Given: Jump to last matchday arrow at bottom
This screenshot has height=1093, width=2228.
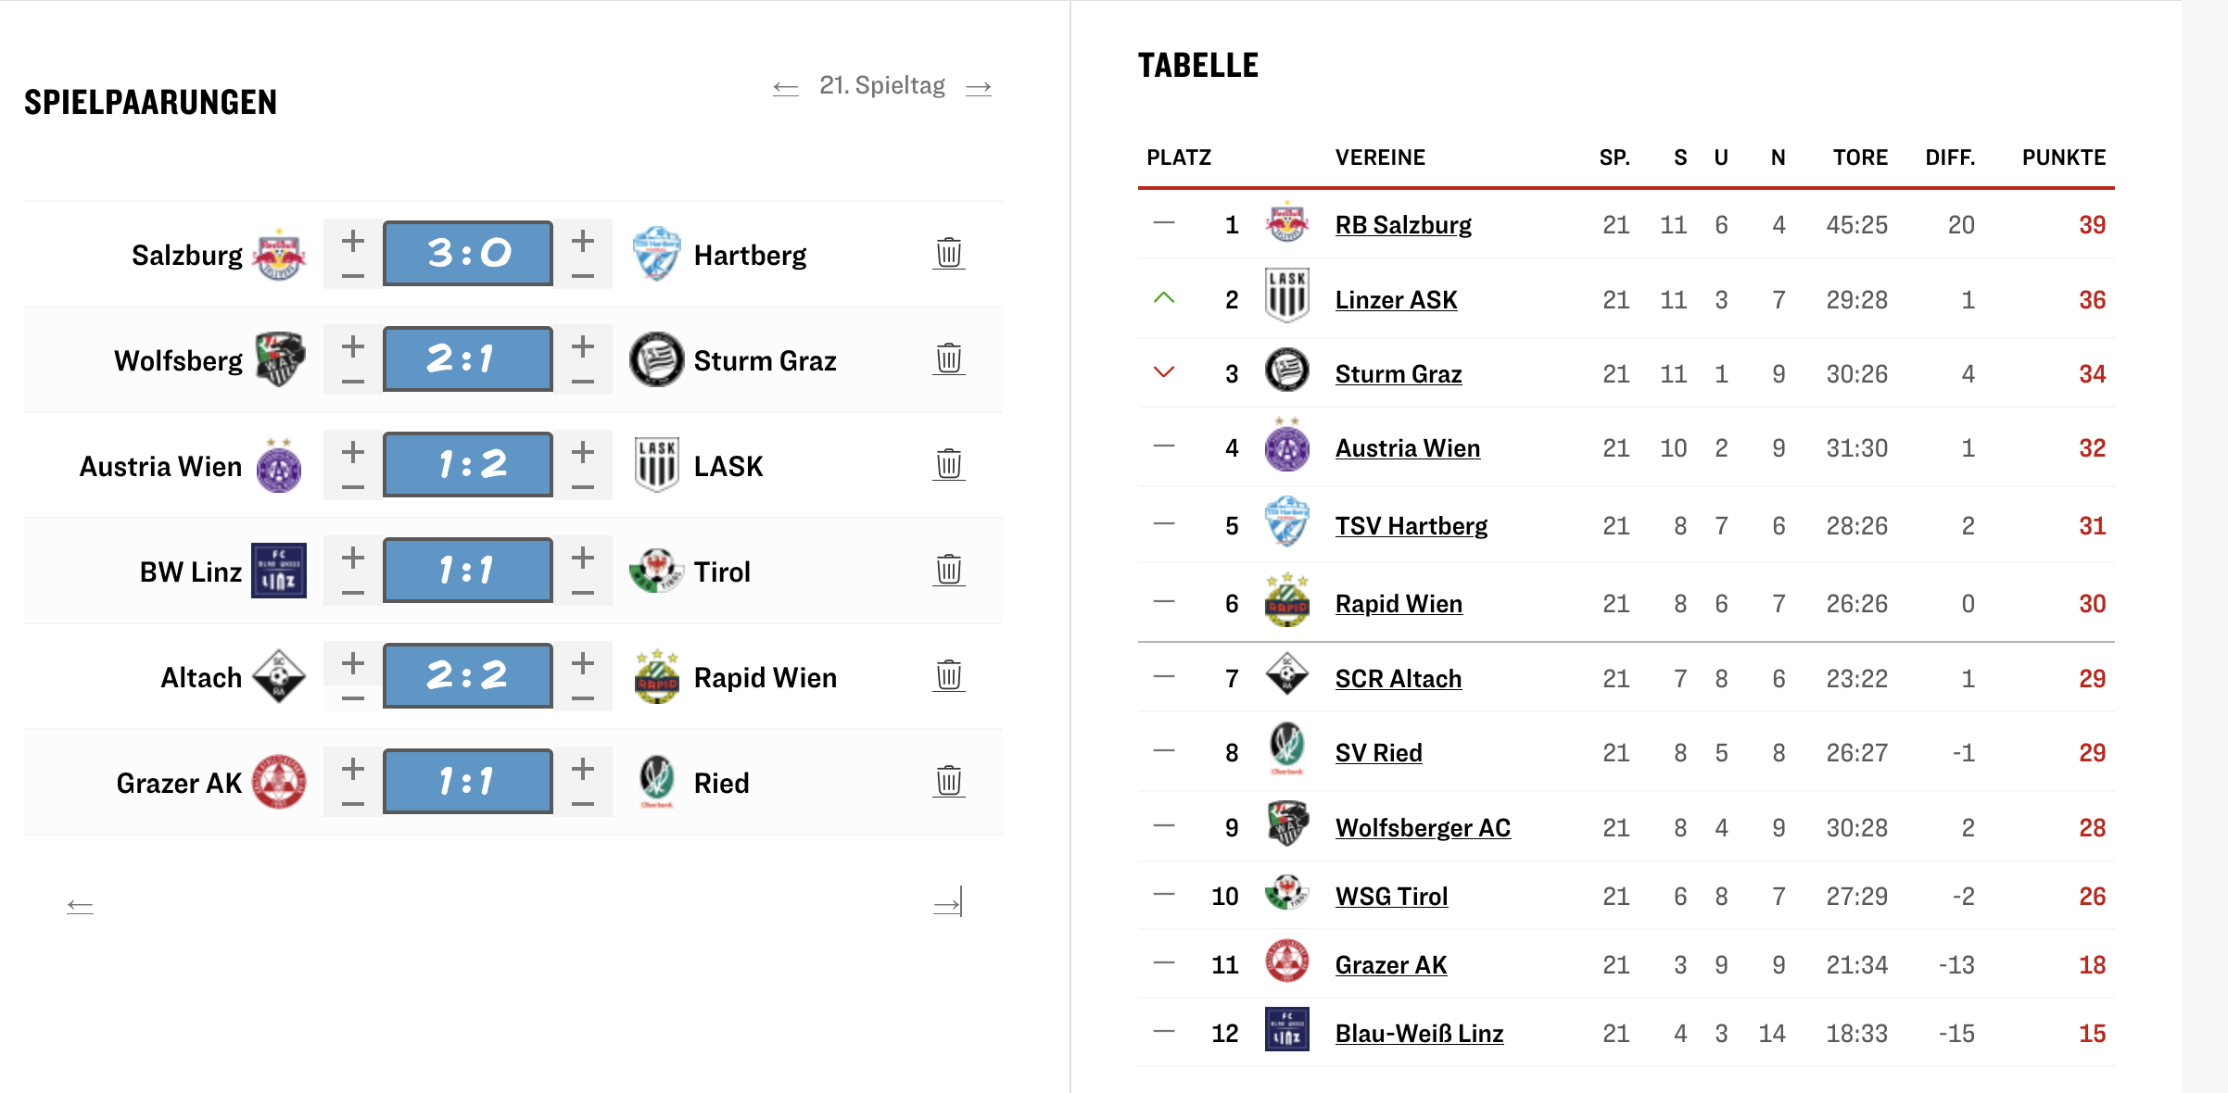Looking at the screenshot, I should [948, 903].
